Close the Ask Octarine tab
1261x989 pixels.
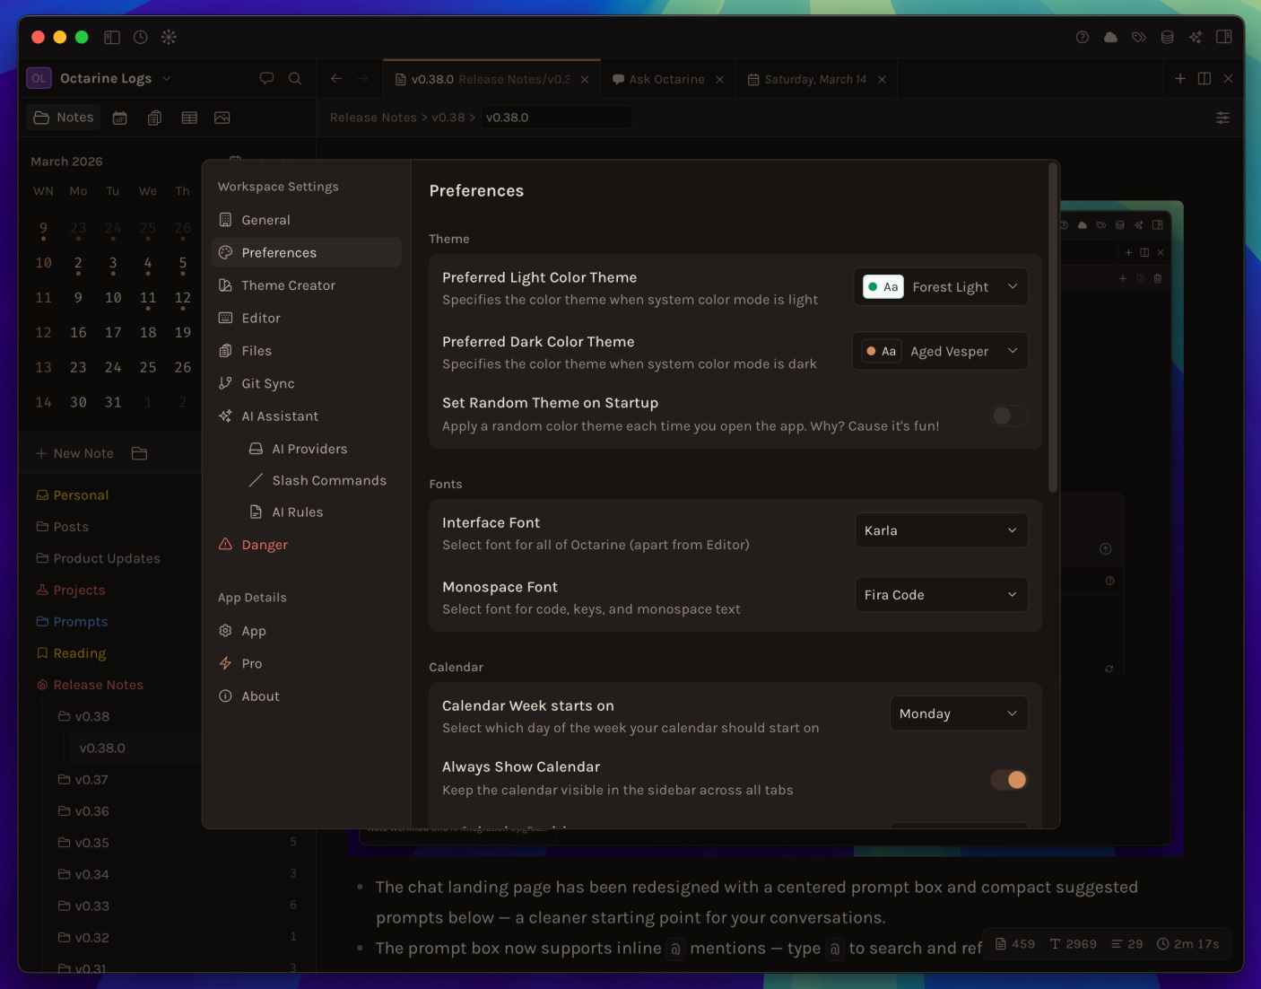[x=719, y=79]
